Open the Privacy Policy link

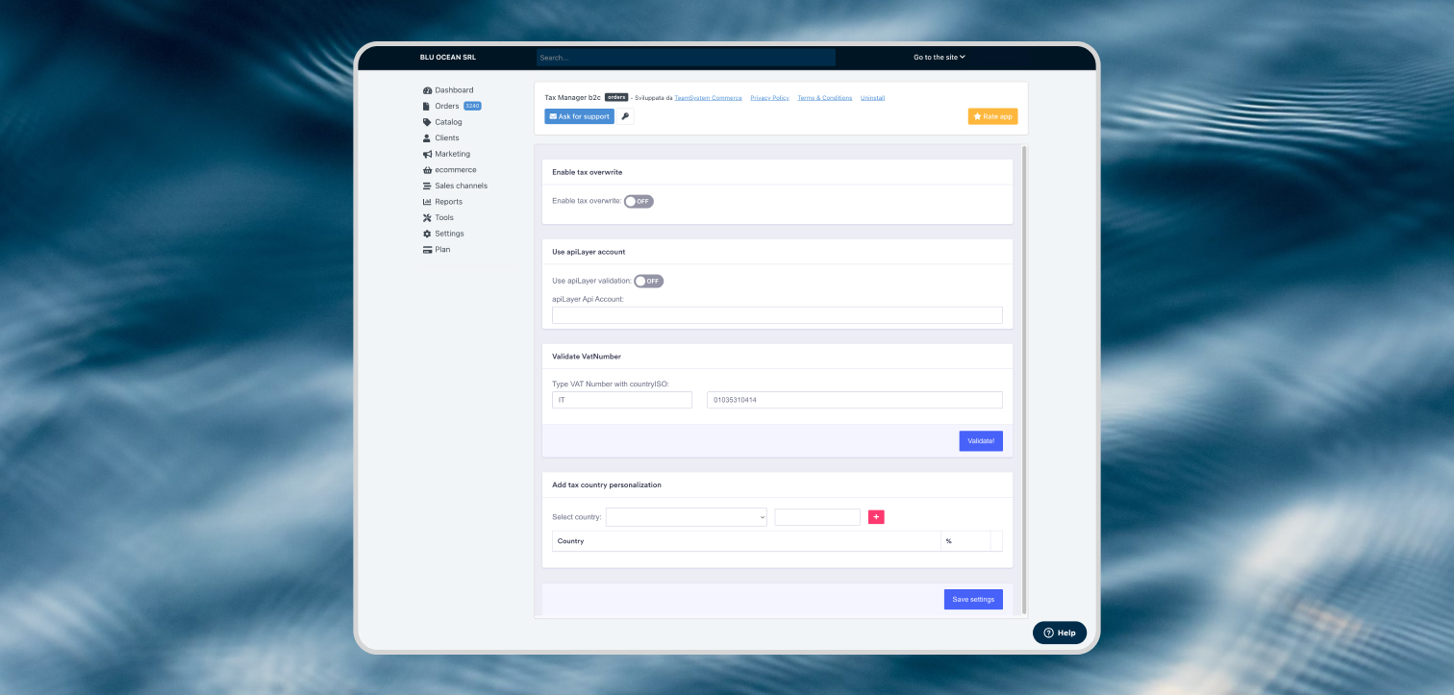pyautogui.click(x=769, y=98)
